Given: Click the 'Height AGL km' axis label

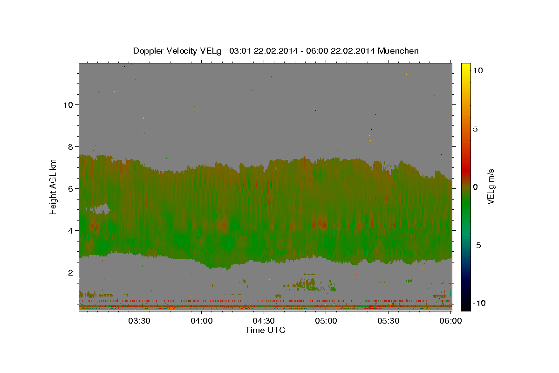Looking at the screenshot, I should pyautogui.click(x=54, y=186).
